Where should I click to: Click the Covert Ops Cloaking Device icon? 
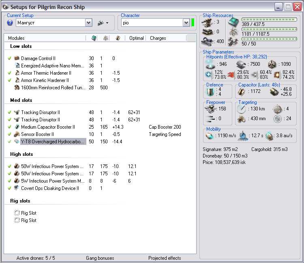(17, 188)
